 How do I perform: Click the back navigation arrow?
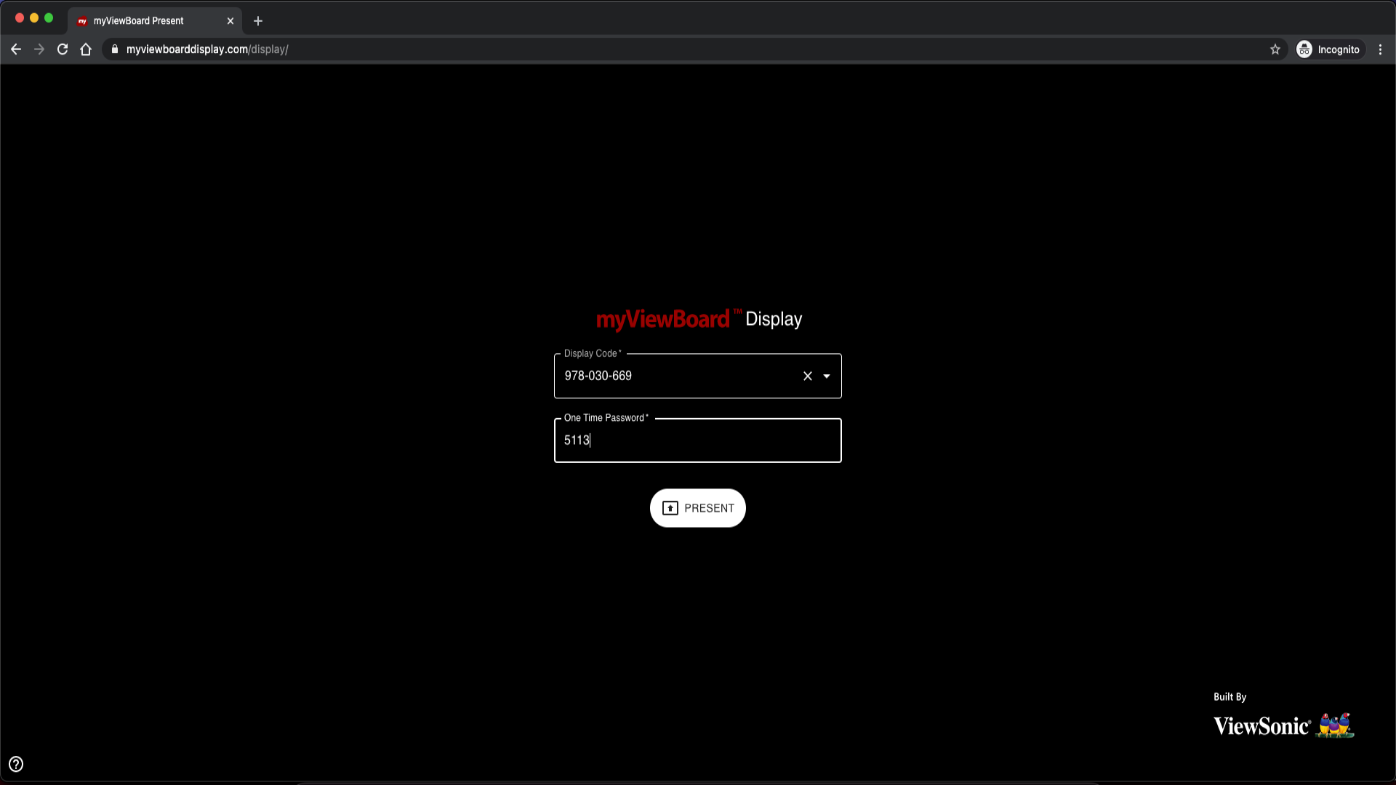tap(16, 49)
